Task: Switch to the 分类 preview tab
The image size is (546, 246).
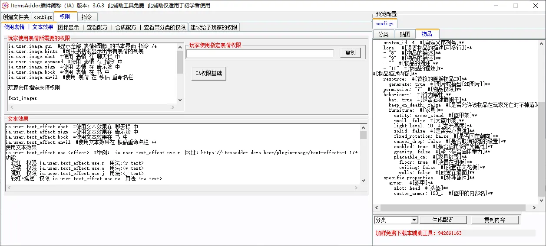Action: point(383,34)
